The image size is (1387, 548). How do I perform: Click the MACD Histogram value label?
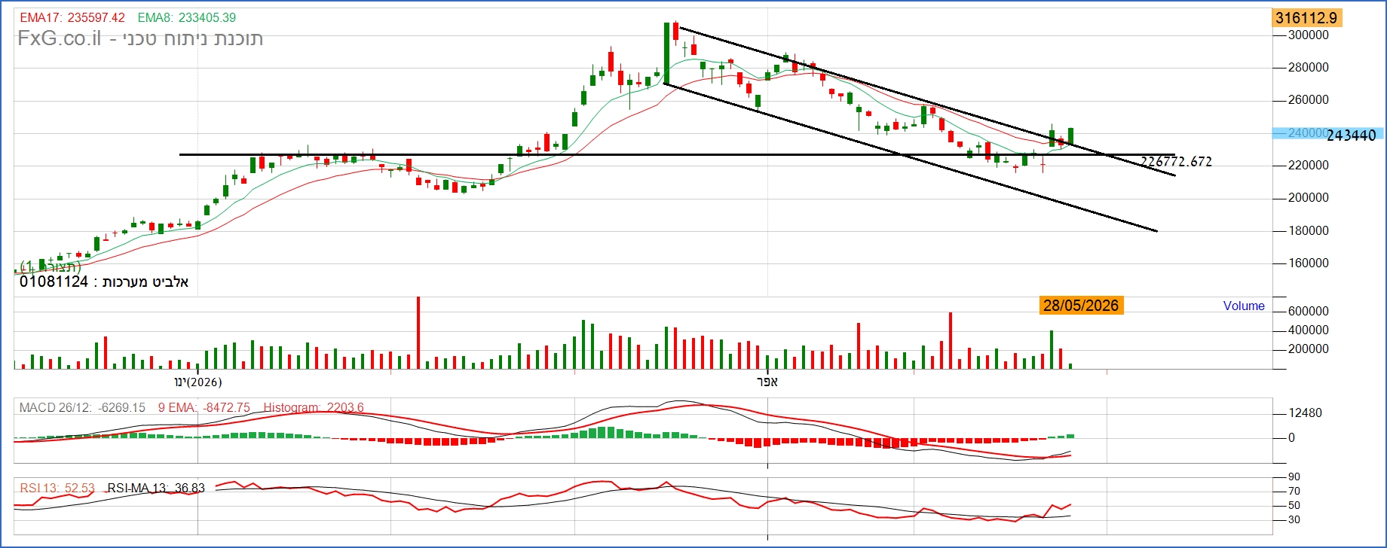point(314,407)
